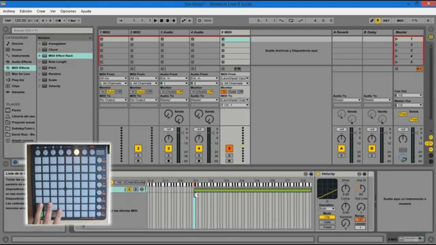This screenshot has height=245, width=436.
Task: Select Gate mode in Velocity device
Action: 327,222
